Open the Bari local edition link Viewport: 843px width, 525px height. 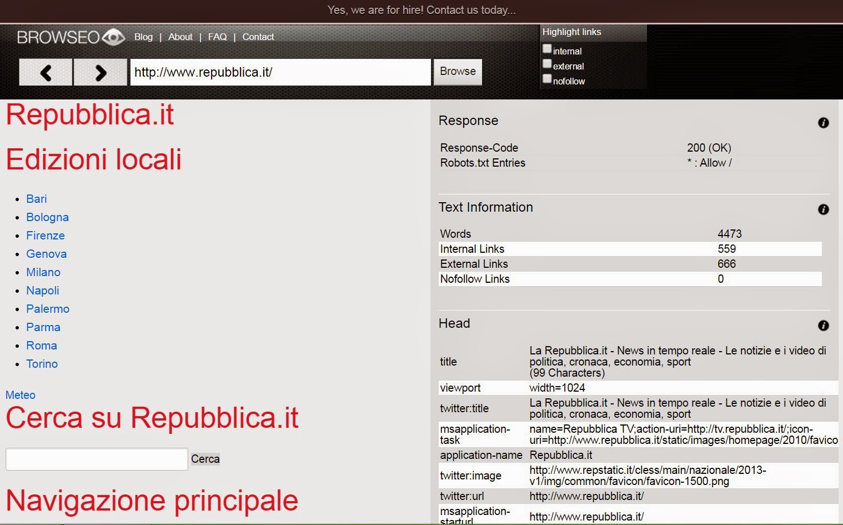point(37,199)
